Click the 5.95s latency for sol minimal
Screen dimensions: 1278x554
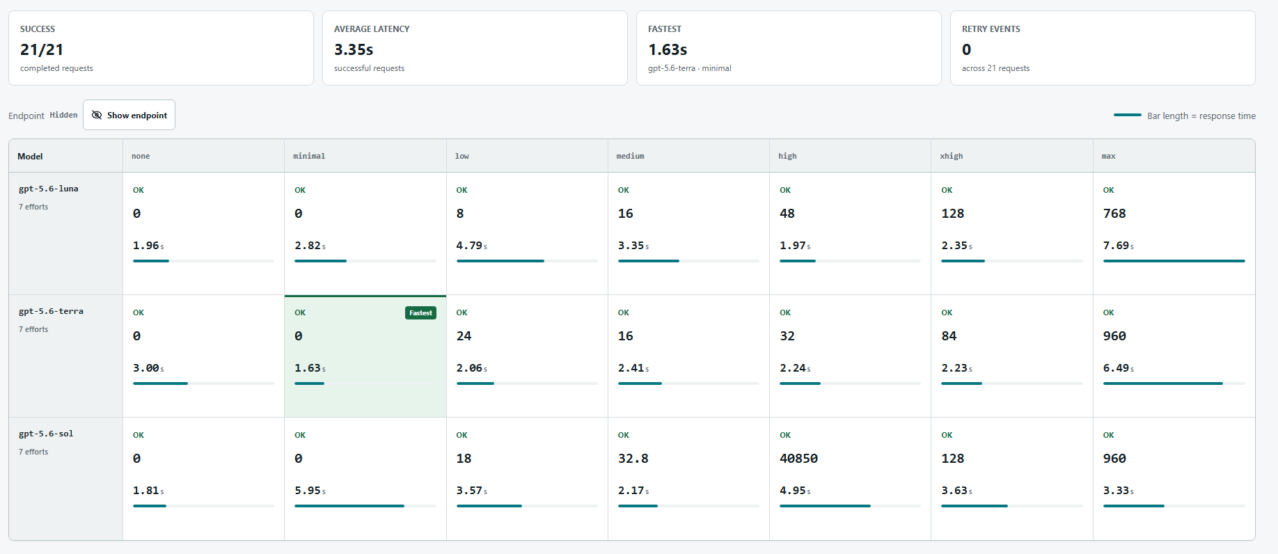click(310, 491)
